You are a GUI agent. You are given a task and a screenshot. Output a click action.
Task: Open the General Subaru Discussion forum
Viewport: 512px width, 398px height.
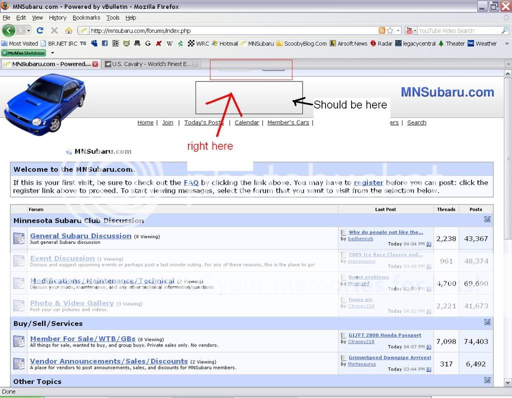(x=80, y=236)
